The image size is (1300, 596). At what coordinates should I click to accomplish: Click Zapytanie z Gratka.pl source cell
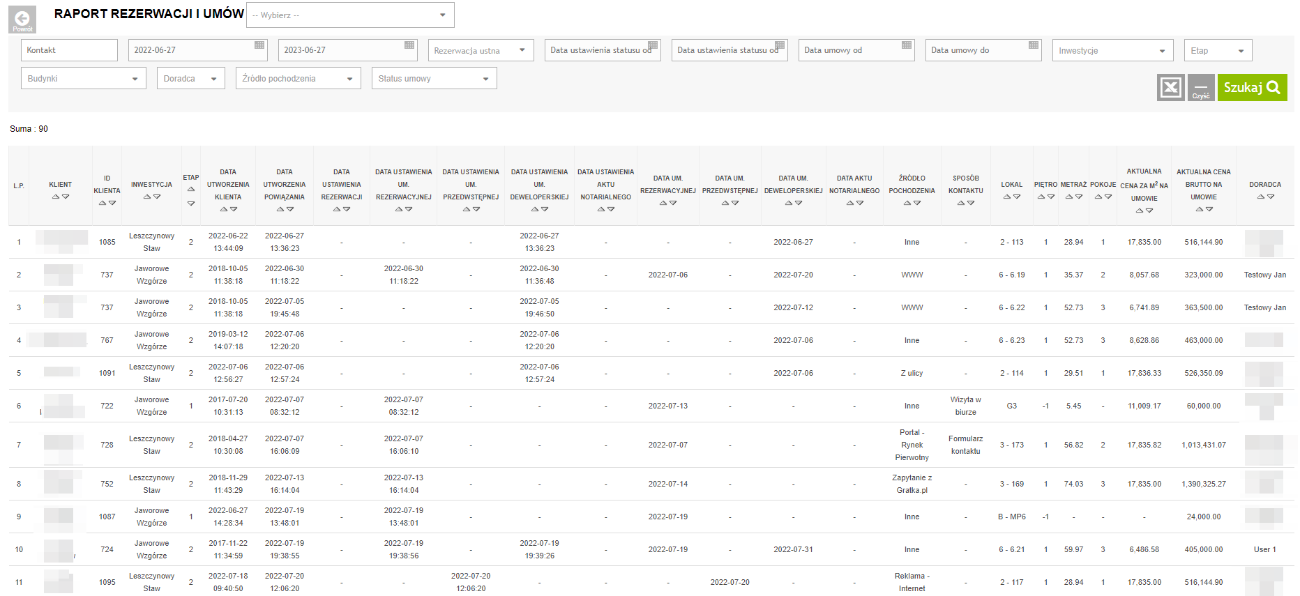[912, 484]
